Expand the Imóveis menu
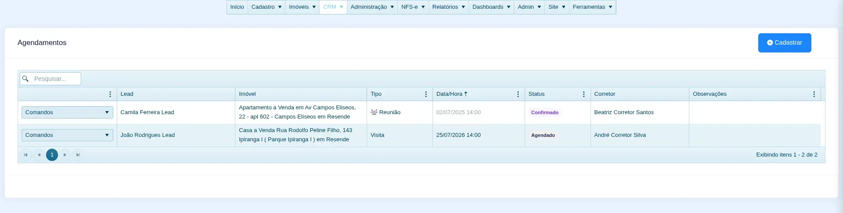843x213 pixels. coord(303,7)
